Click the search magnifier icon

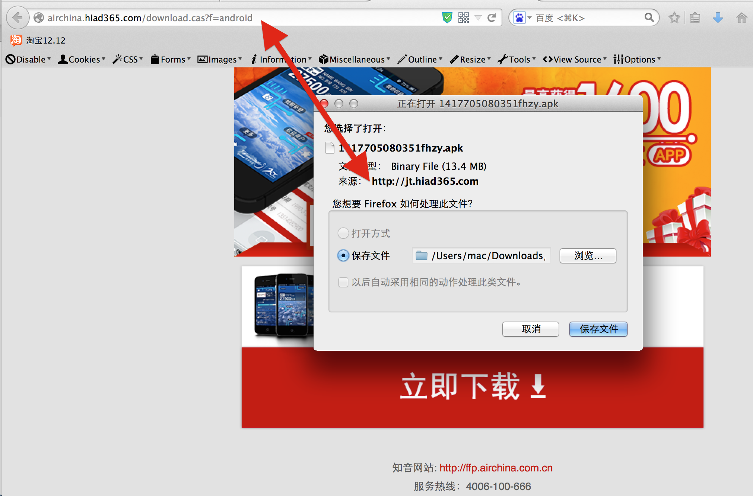pos(649,18)
